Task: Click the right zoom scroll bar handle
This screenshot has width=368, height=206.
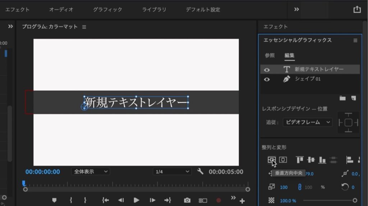Action: [x=248, y=189]
